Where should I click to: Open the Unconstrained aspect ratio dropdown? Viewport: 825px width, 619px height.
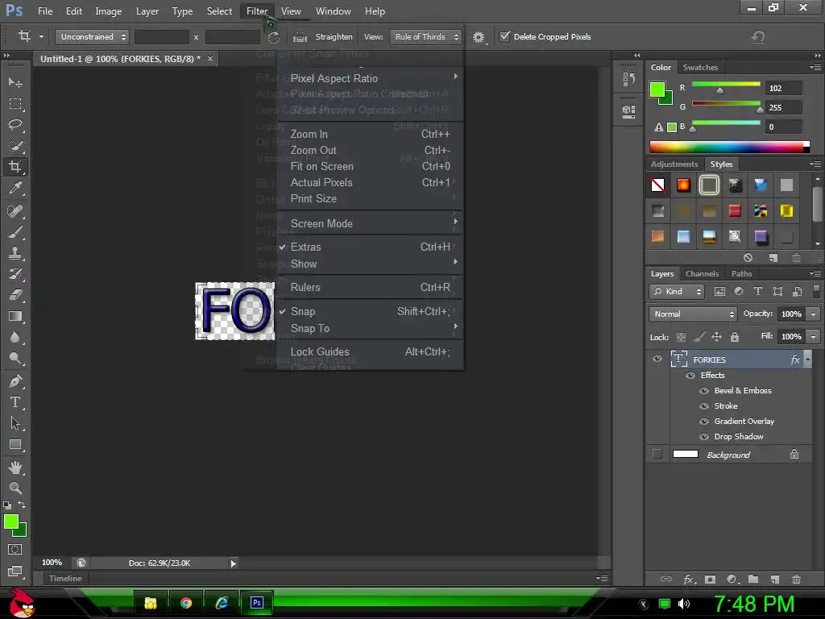(x=92, y=37)
